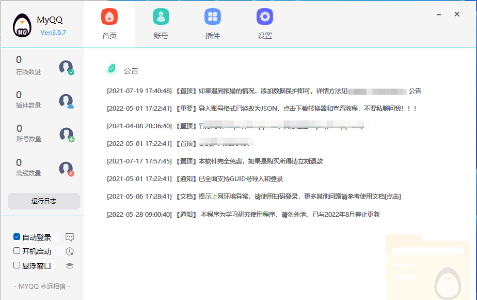Viewport: 477px width, 300px height.
Task: Go to the 设置 tab
Action: click(265, 24)
